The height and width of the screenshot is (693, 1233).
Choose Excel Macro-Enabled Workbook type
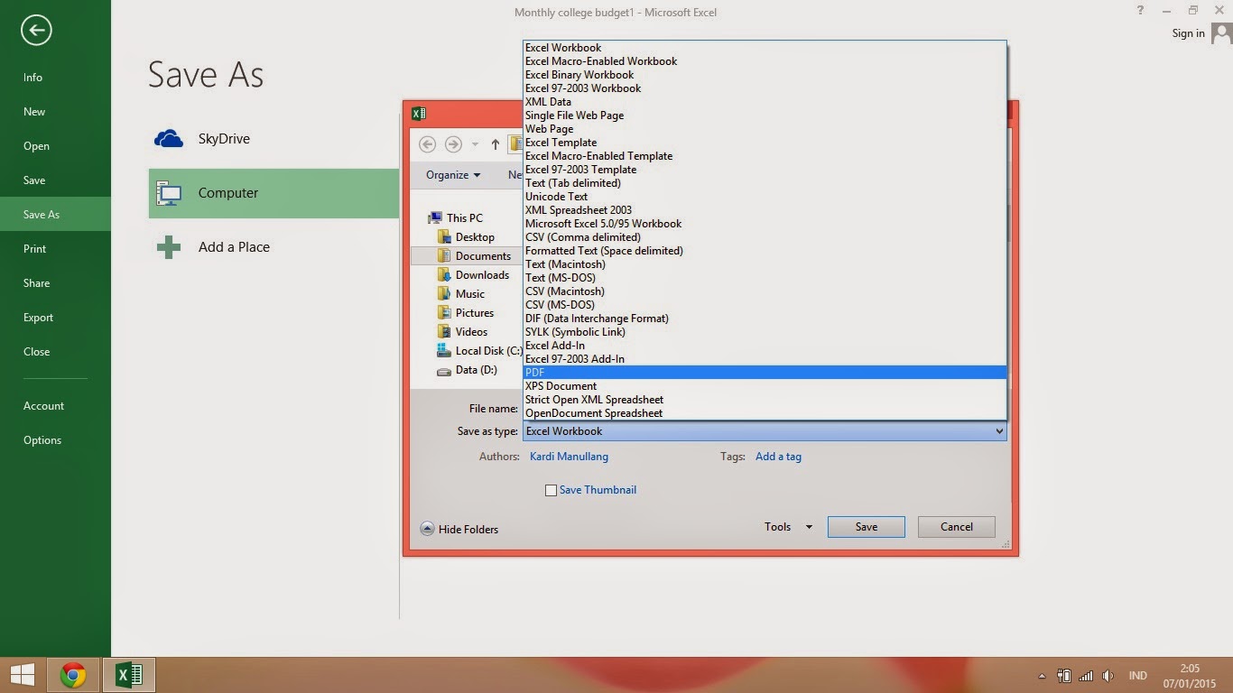[765, 61]
